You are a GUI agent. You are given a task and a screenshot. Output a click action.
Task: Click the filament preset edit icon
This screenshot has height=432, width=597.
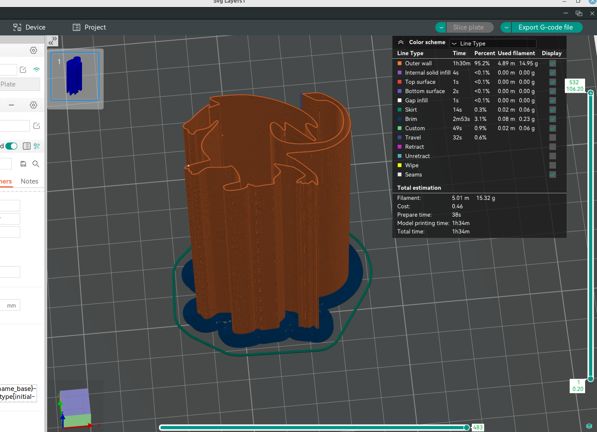pyautogui.click(x=37, y=126)
